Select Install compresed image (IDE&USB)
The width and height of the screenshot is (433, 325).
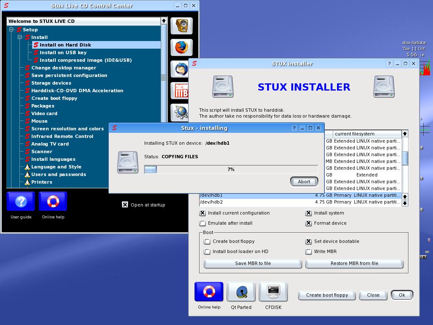[85, 60]
